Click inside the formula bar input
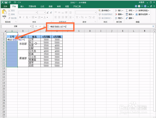This screenshot has height=118, width=156. click(x=100, y=27)
